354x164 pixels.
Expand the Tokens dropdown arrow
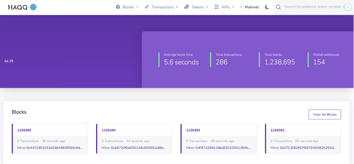(x=207, y=7)
